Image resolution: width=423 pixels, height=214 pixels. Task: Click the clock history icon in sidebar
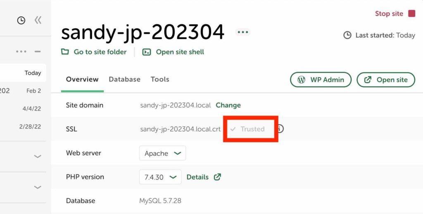coord(21,20)
